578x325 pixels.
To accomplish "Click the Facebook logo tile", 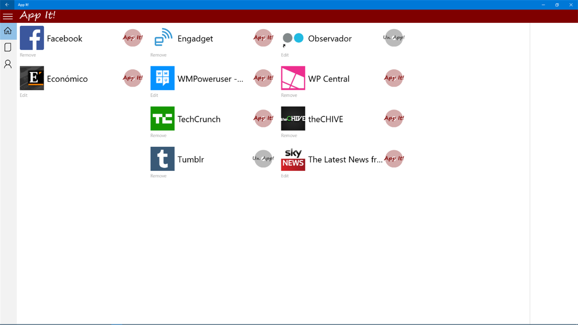I will (x=32, y=38).
